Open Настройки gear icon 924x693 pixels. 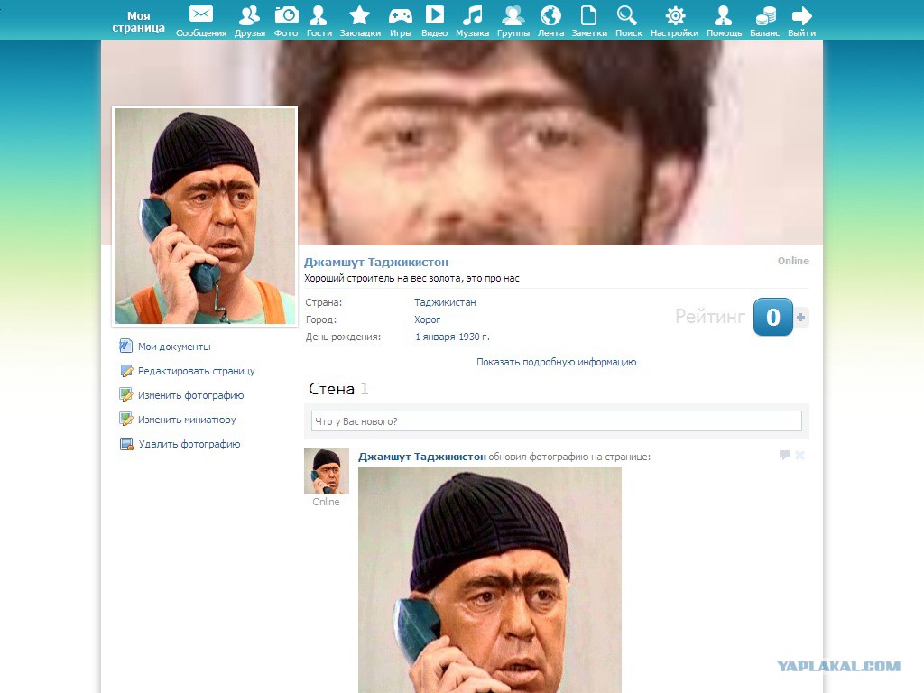click(x=675, y=15)
